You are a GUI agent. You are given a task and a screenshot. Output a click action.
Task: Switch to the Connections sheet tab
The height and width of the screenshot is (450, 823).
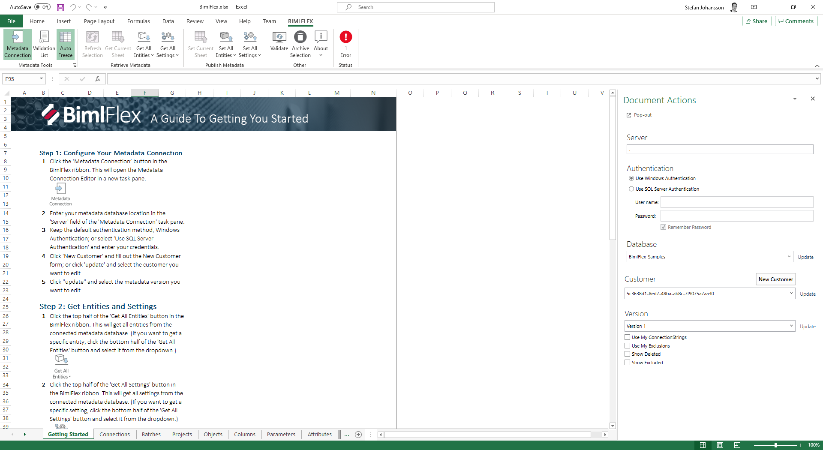tap(114, 434)
